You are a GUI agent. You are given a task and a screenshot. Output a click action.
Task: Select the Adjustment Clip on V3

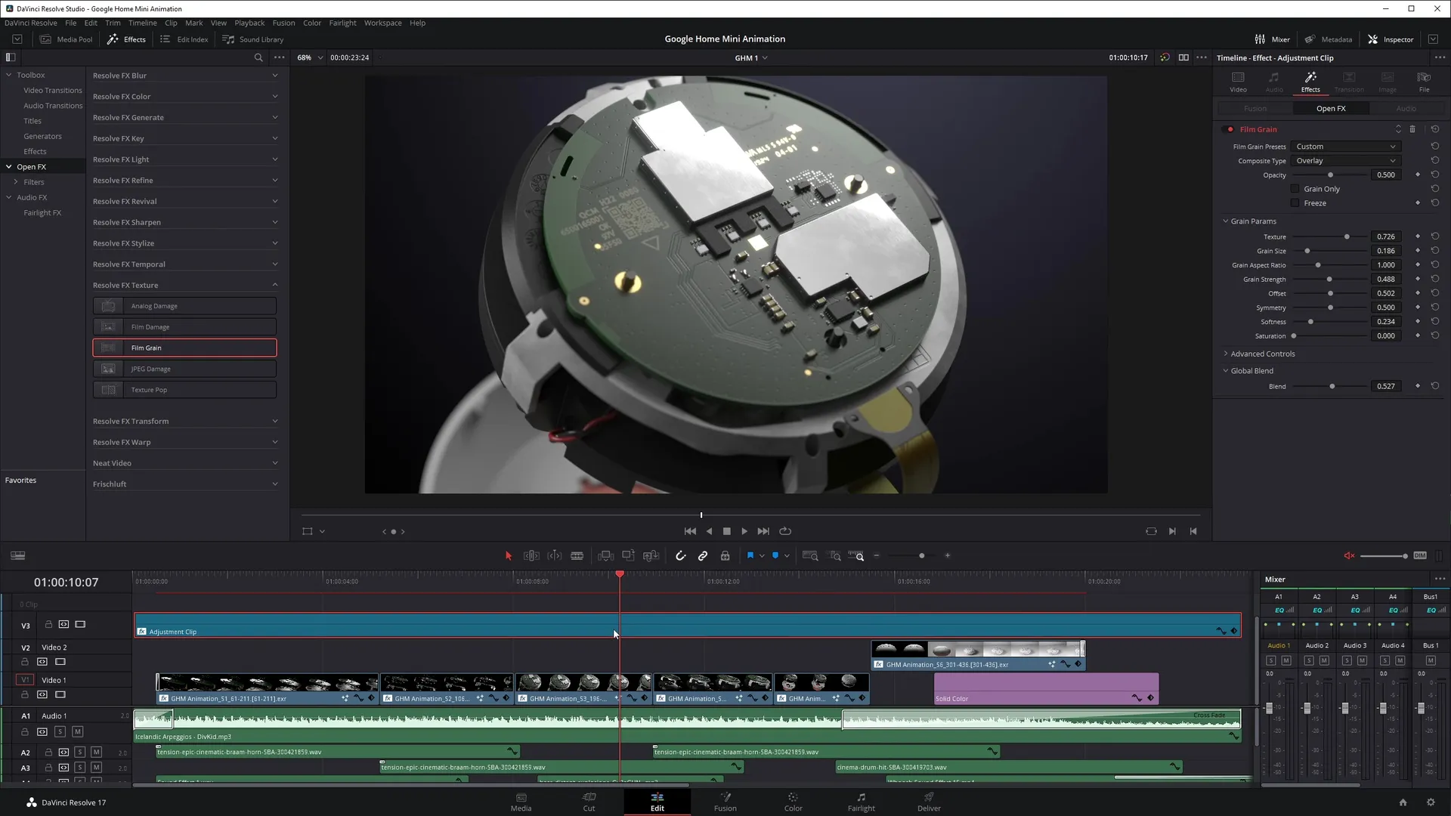687,626
